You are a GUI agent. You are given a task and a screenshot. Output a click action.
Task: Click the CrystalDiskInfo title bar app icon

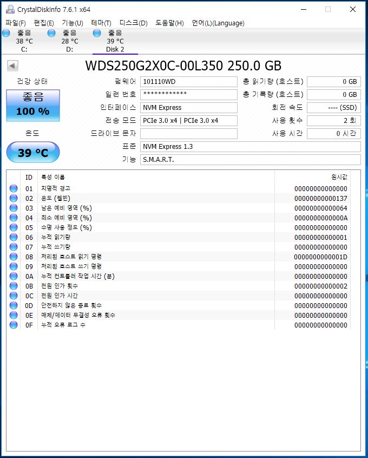pos(9,9)
